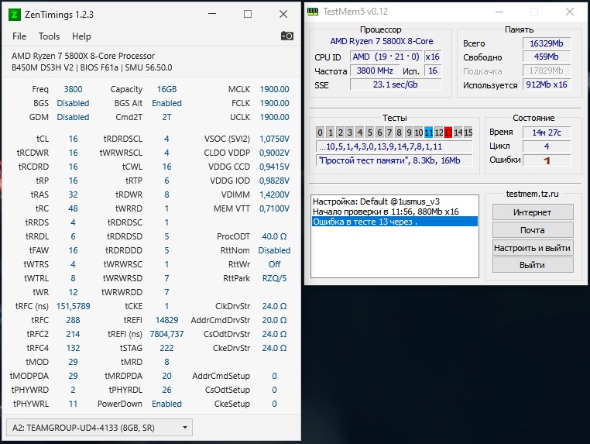
Task: Click the Cmd2T value 2T
Action: click(x=166, y=117)
